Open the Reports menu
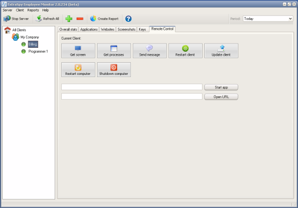This screenshot has height=208, width=298. pyautogui.click(x=33, y=10)
